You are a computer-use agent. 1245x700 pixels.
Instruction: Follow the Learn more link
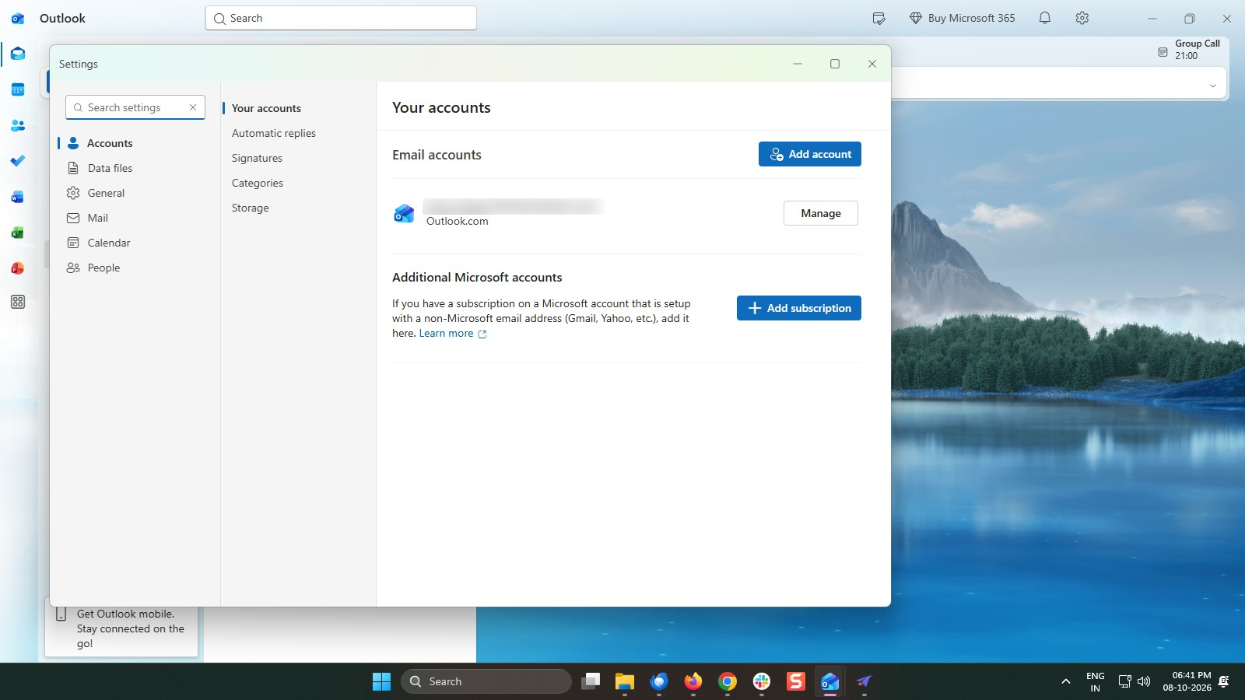(453, 334)
